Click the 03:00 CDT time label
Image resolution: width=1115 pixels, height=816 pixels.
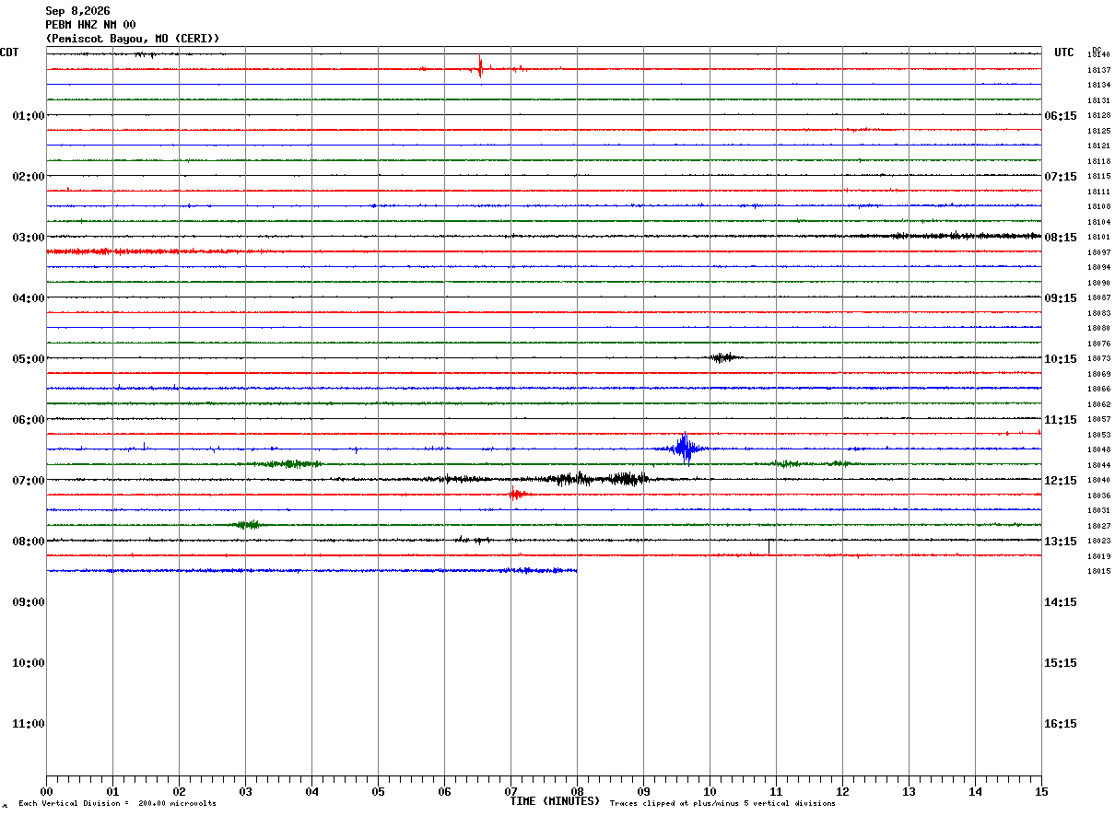29,238
